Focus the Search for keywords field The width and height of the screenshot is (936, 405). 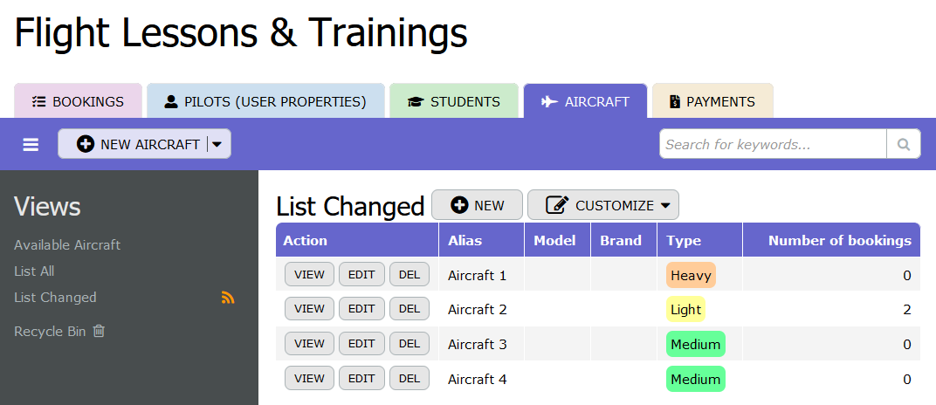pyautogui.click(x=773, y=145)
